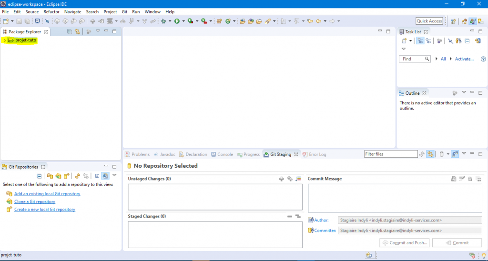
Task: Click the Search flashlight icon in toolbar
Action: coord(268,21)
